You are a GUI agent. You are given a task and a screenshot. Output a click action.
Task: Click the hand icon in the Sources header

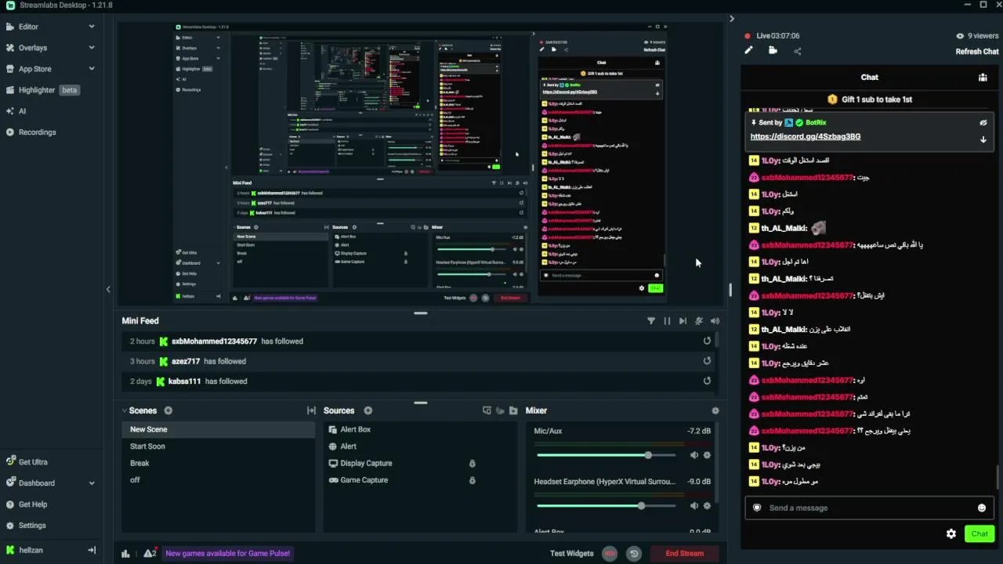point(500,410)
